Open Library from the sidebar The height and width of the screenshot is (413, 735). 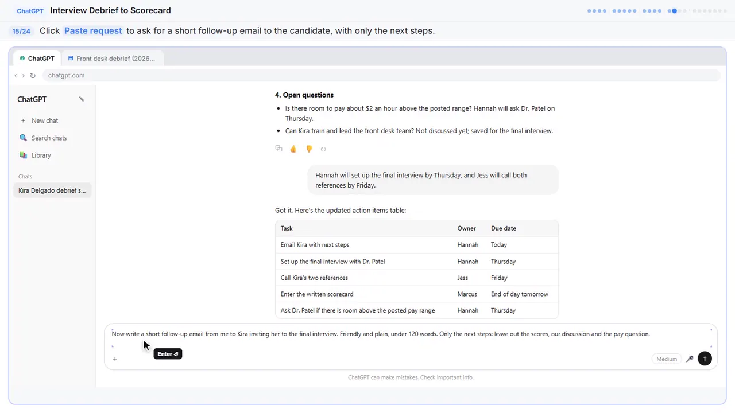pos(52,155)
